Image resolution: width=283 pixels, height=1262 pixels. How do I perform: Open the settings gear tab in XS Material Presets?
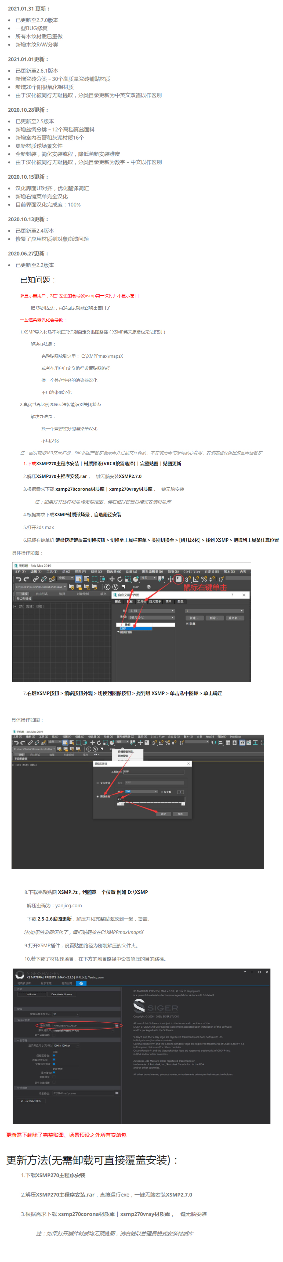(81, 983)
